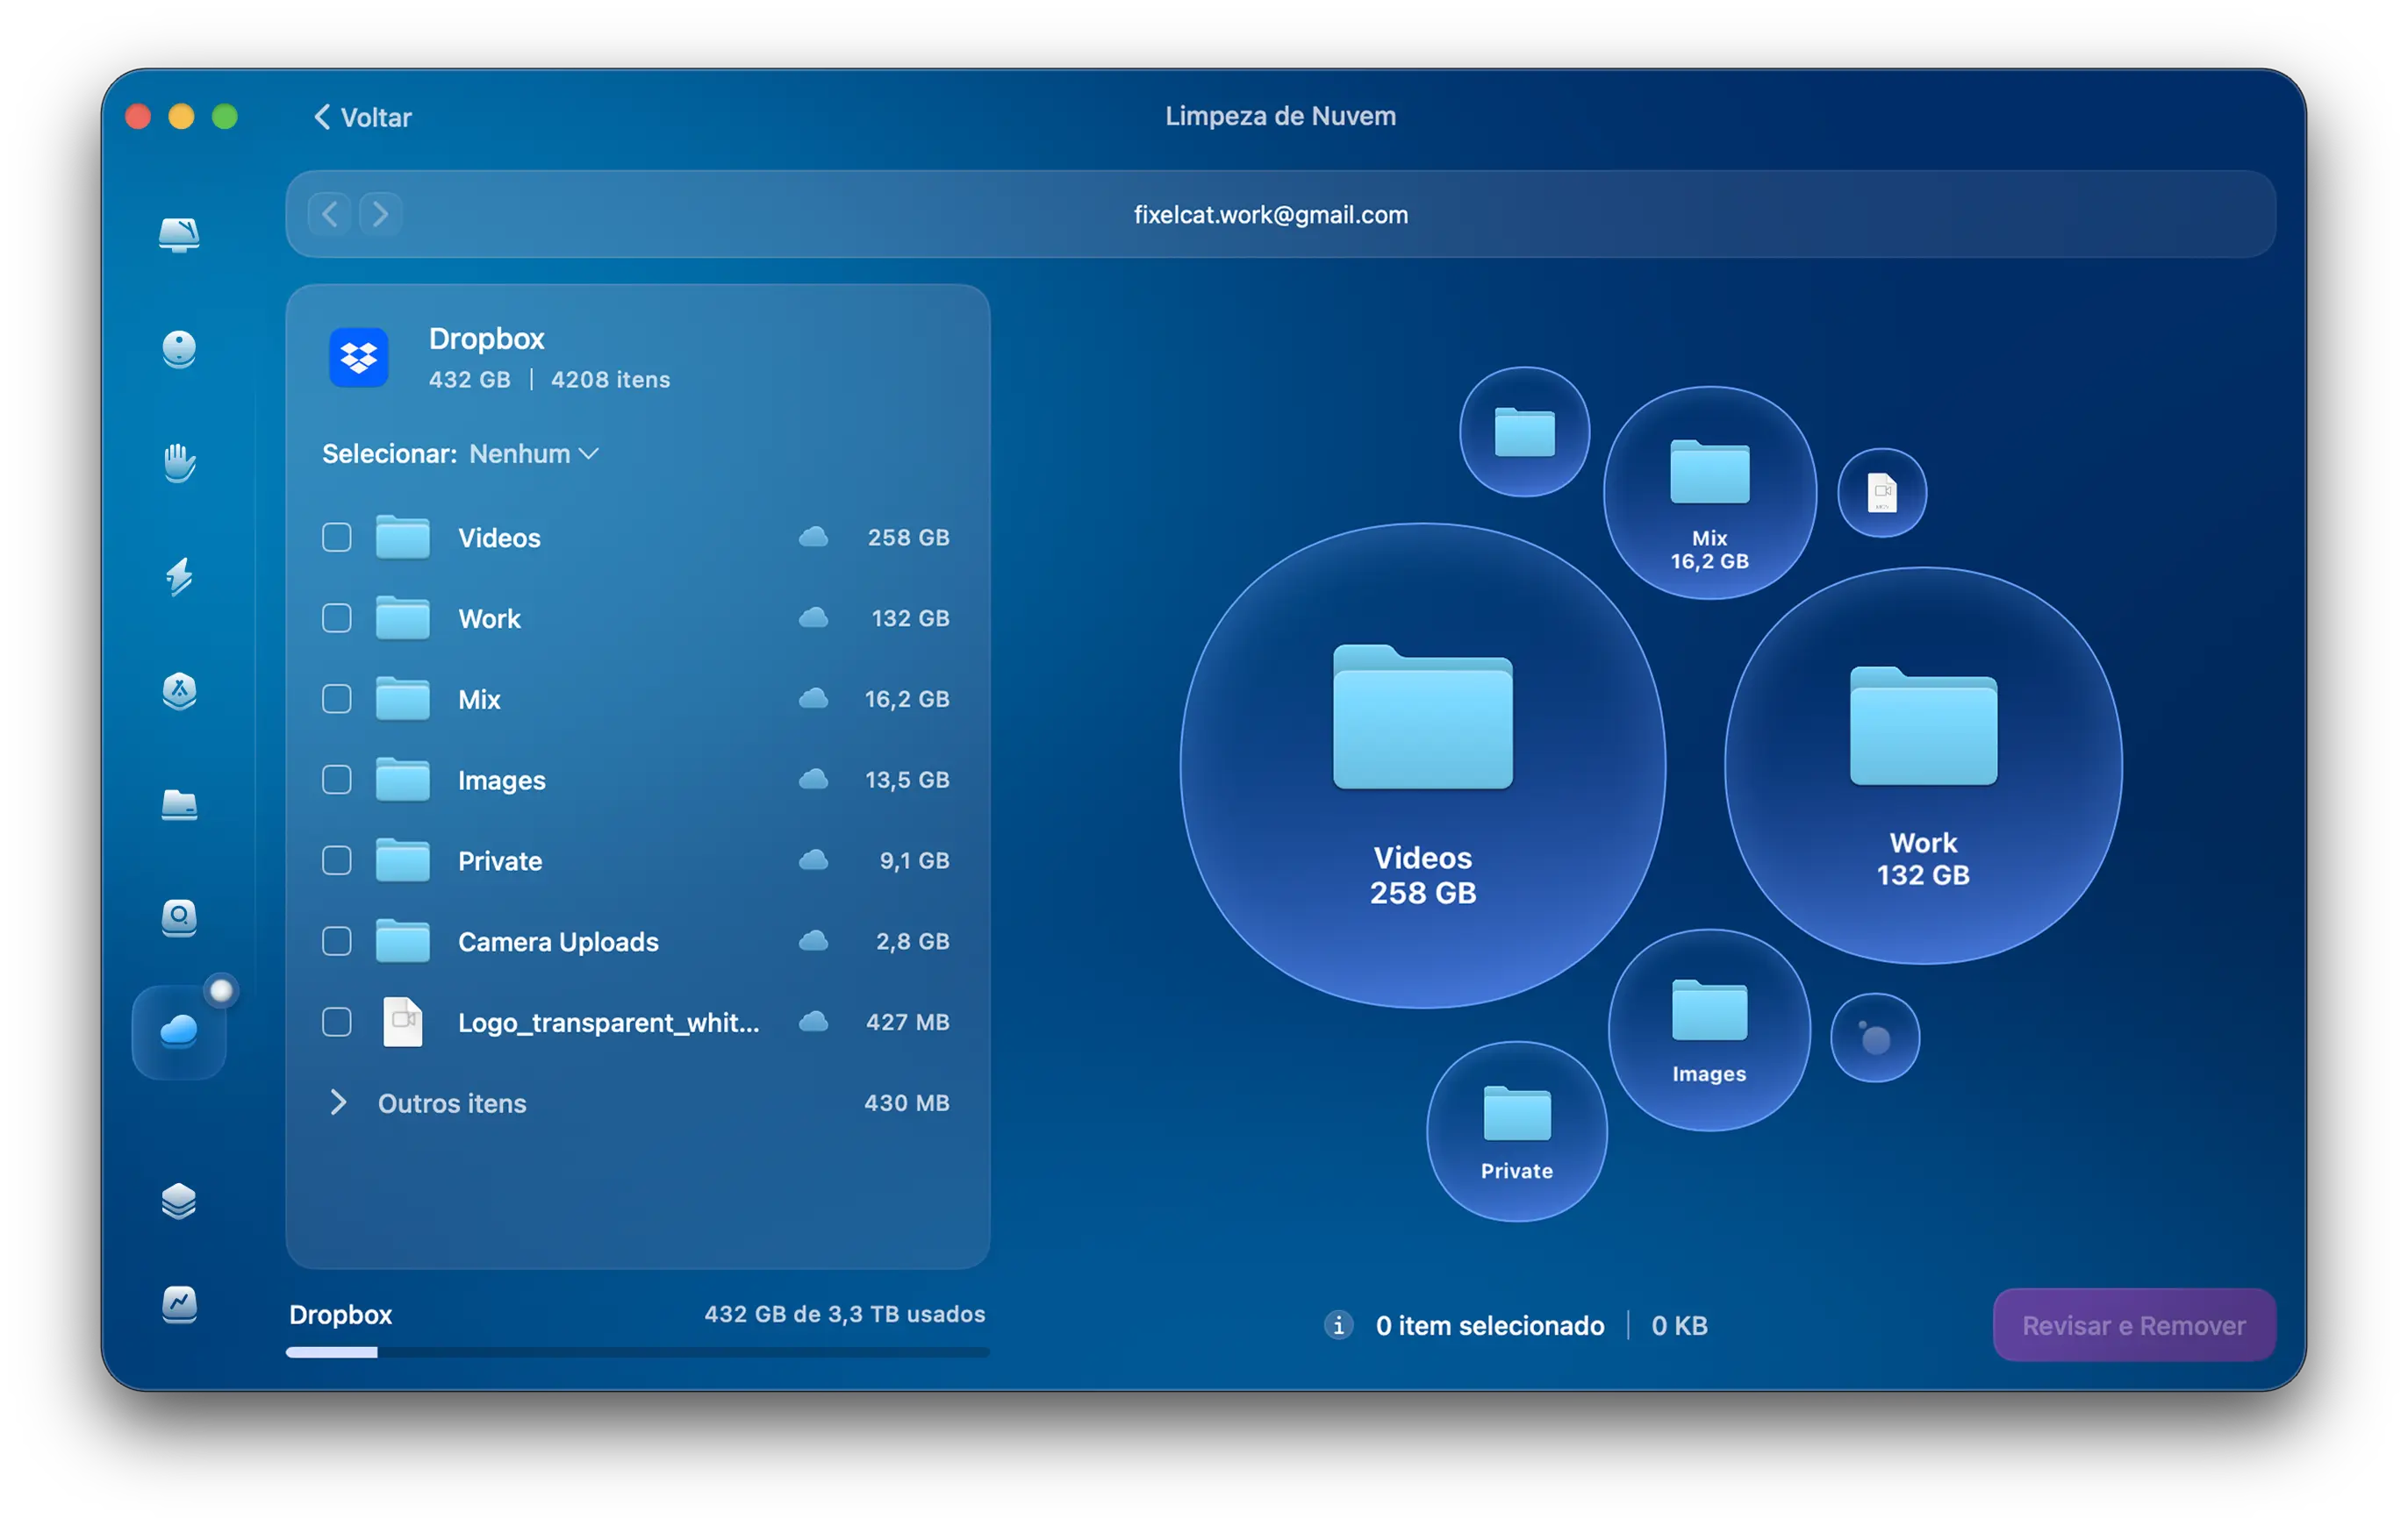
Task: Select the Logo_transparent_whit file checkbox
Action: pos(337,1023)
